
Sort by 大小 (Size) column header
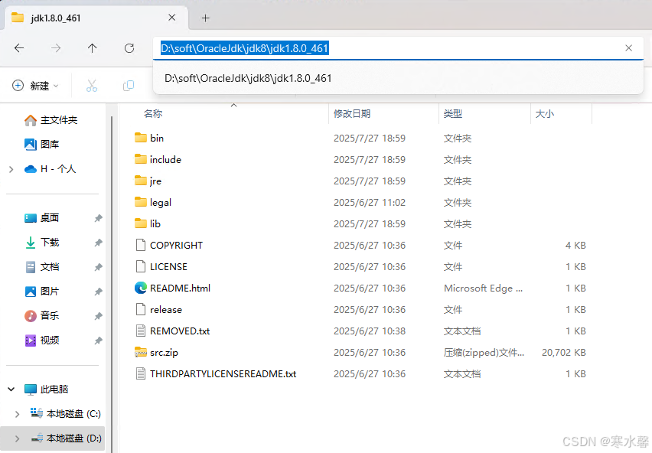545,113
